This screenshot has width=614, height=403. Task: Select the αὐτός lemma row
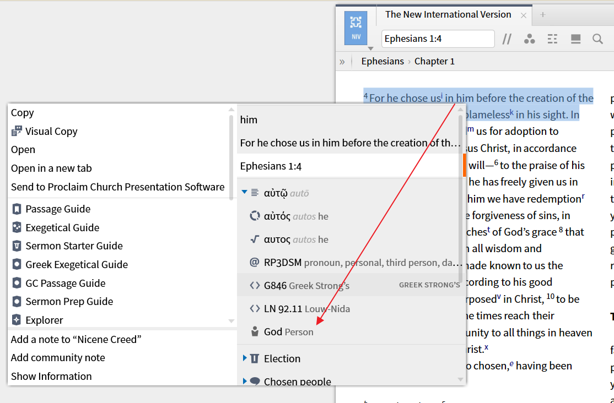click(x=350, y=216)
